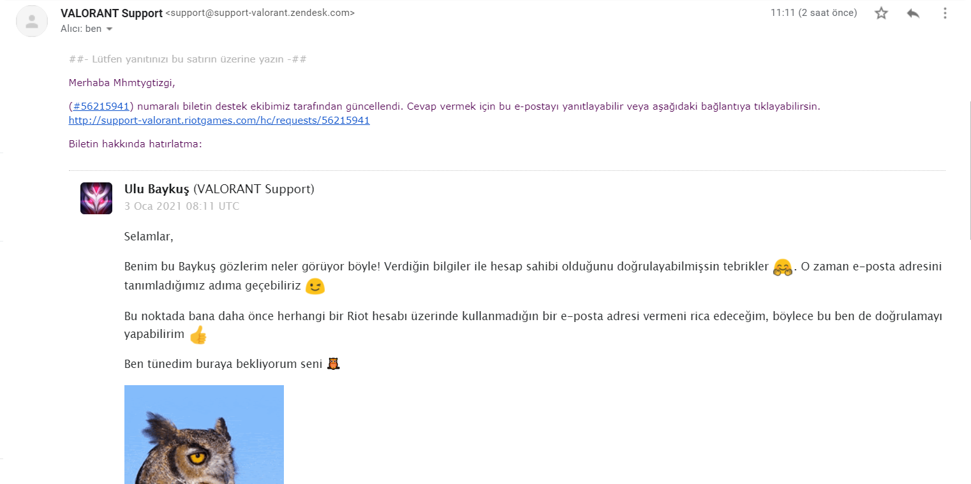The width and height of the screenshot is (971, 484).
Task: Click the vertical scrollbar on right edge
Action: (969, 169)
